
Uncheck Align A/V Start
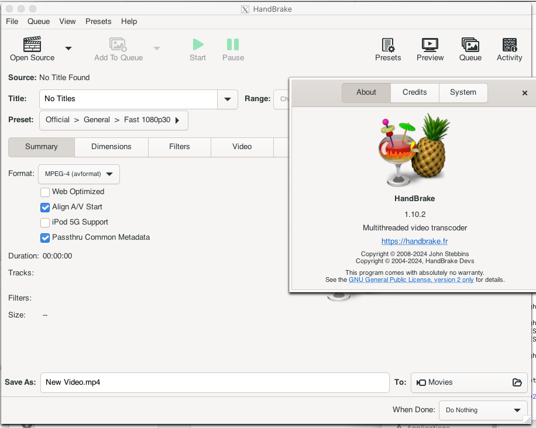coord(45,208)
